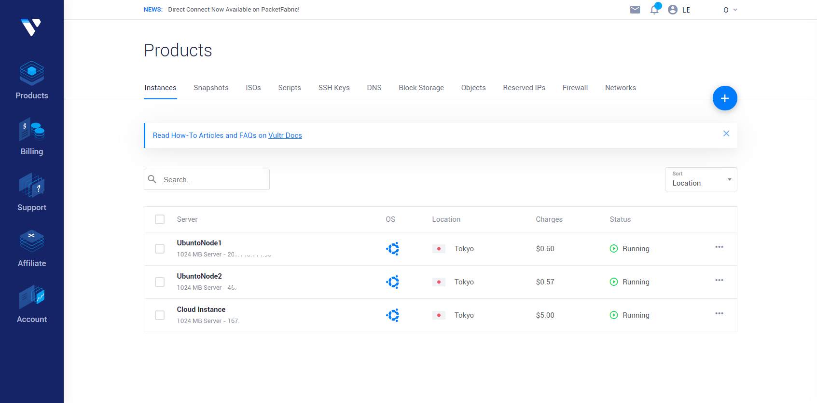Dismiss the Vultr Docs banner

[726, 134]
